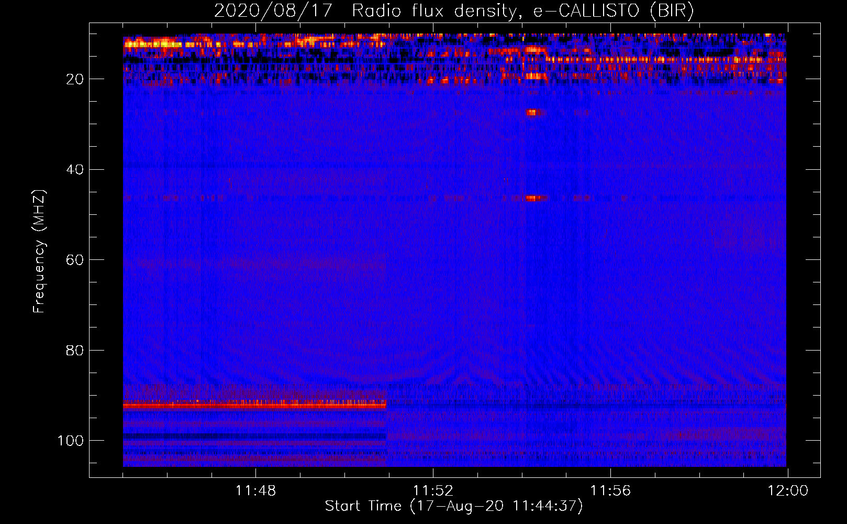
Task: Click the 20 MHz frequency tick label
Action: (75, 79)
